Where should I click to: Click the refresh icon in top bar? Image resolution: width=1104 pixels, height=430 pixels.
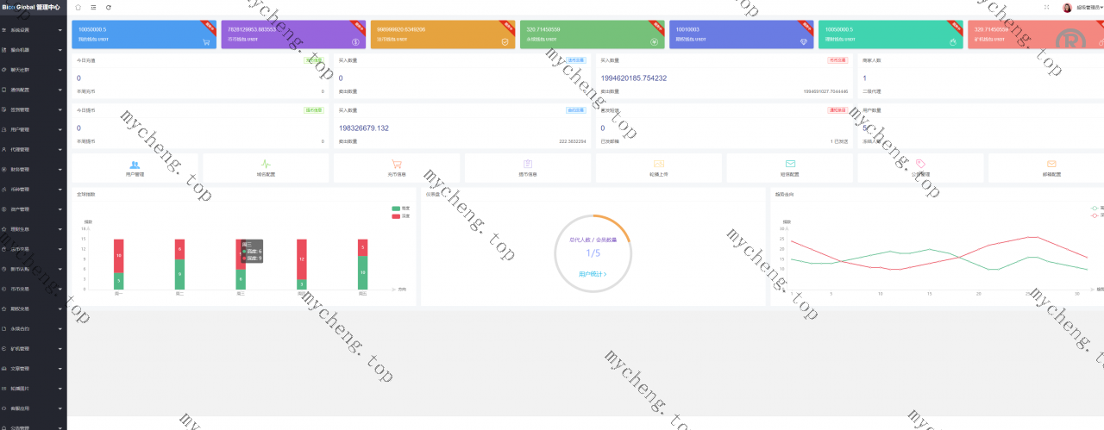(x=108, y=7)
